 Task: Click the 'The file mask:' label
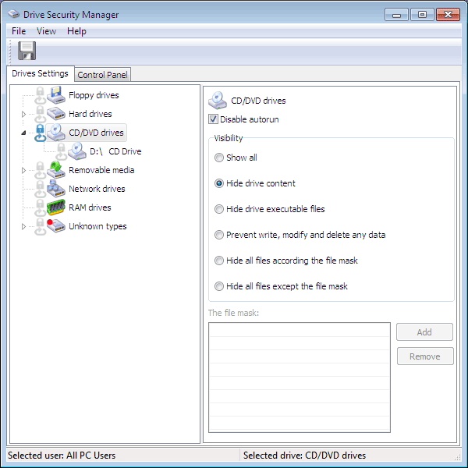(x=233, y=313)
